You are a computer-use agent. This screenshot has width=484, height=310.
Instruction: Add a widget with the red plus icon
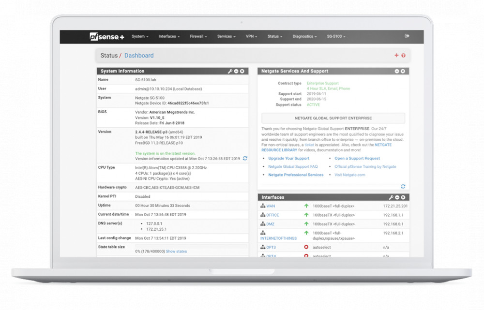[x=396, y=56]
